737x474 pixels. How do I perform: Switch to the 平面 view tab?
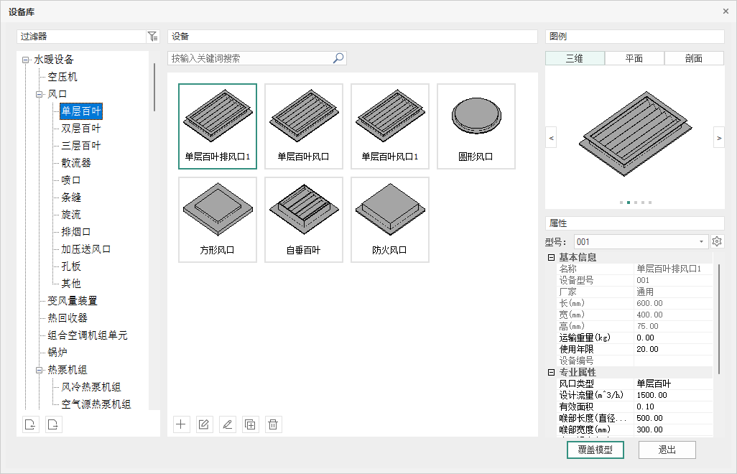point(634,59)
